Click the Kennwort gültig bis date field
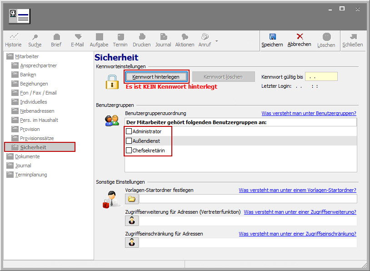The height and width of the screenshot is (271, 370). click(321, 77)
